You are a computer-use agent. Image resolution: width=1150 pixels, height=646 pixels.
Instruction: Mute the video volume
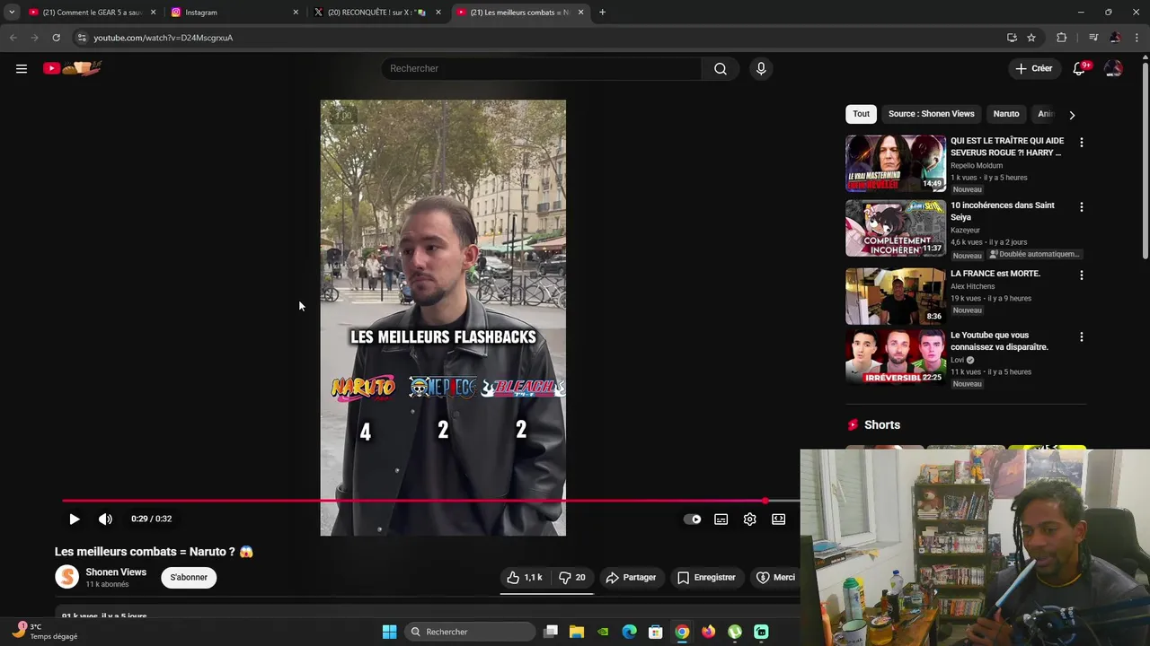pyautogui.click(x=105, y=519)
